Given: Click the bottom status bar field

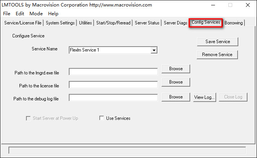Looking at the screenshot, I should 127,150.
